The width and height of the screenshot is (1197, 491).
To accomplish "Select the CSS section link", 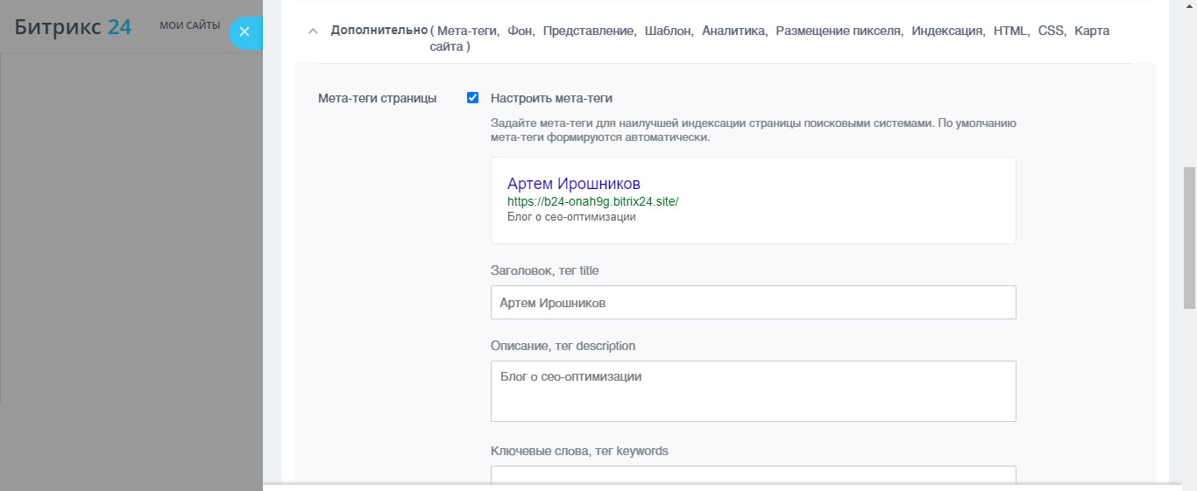I will [1051, 31].
